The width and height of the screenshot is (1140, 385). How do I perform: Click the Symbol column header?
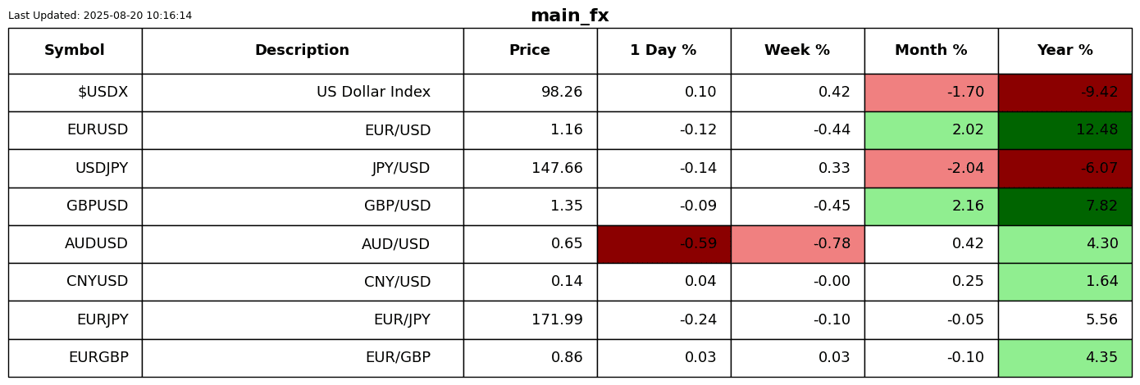75,51
